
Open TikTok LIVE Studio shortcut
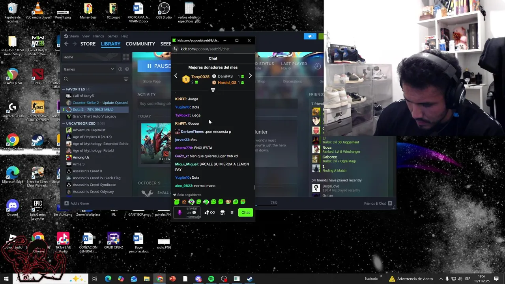pos(63,243)
